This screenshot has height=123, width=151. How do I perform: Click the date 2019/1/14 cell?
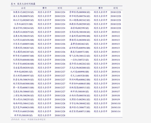tap(115, 111)
